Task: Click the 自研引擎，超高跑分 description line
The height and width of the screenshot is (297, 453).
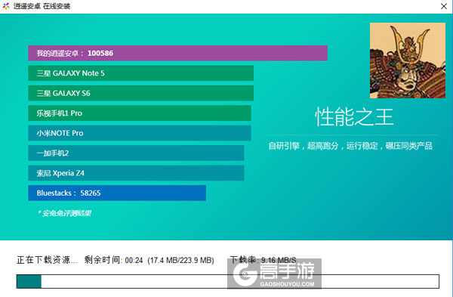Action: point(350,146)
